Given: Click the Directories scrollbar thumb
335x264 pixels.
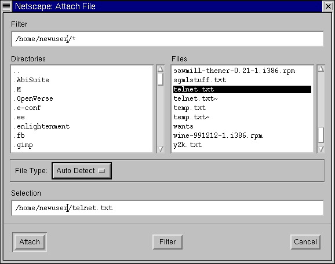Looking at the screenshot, I should [x=161, y=79].
